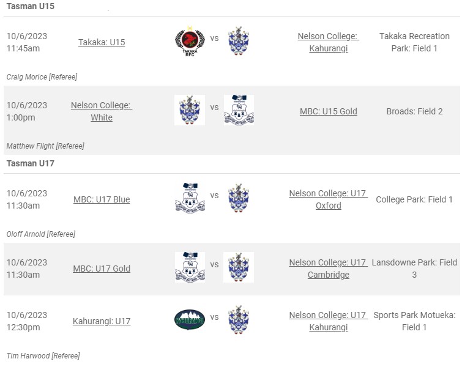
Task: Open the MBC: U17 Gold link
Action: (102, 269)
